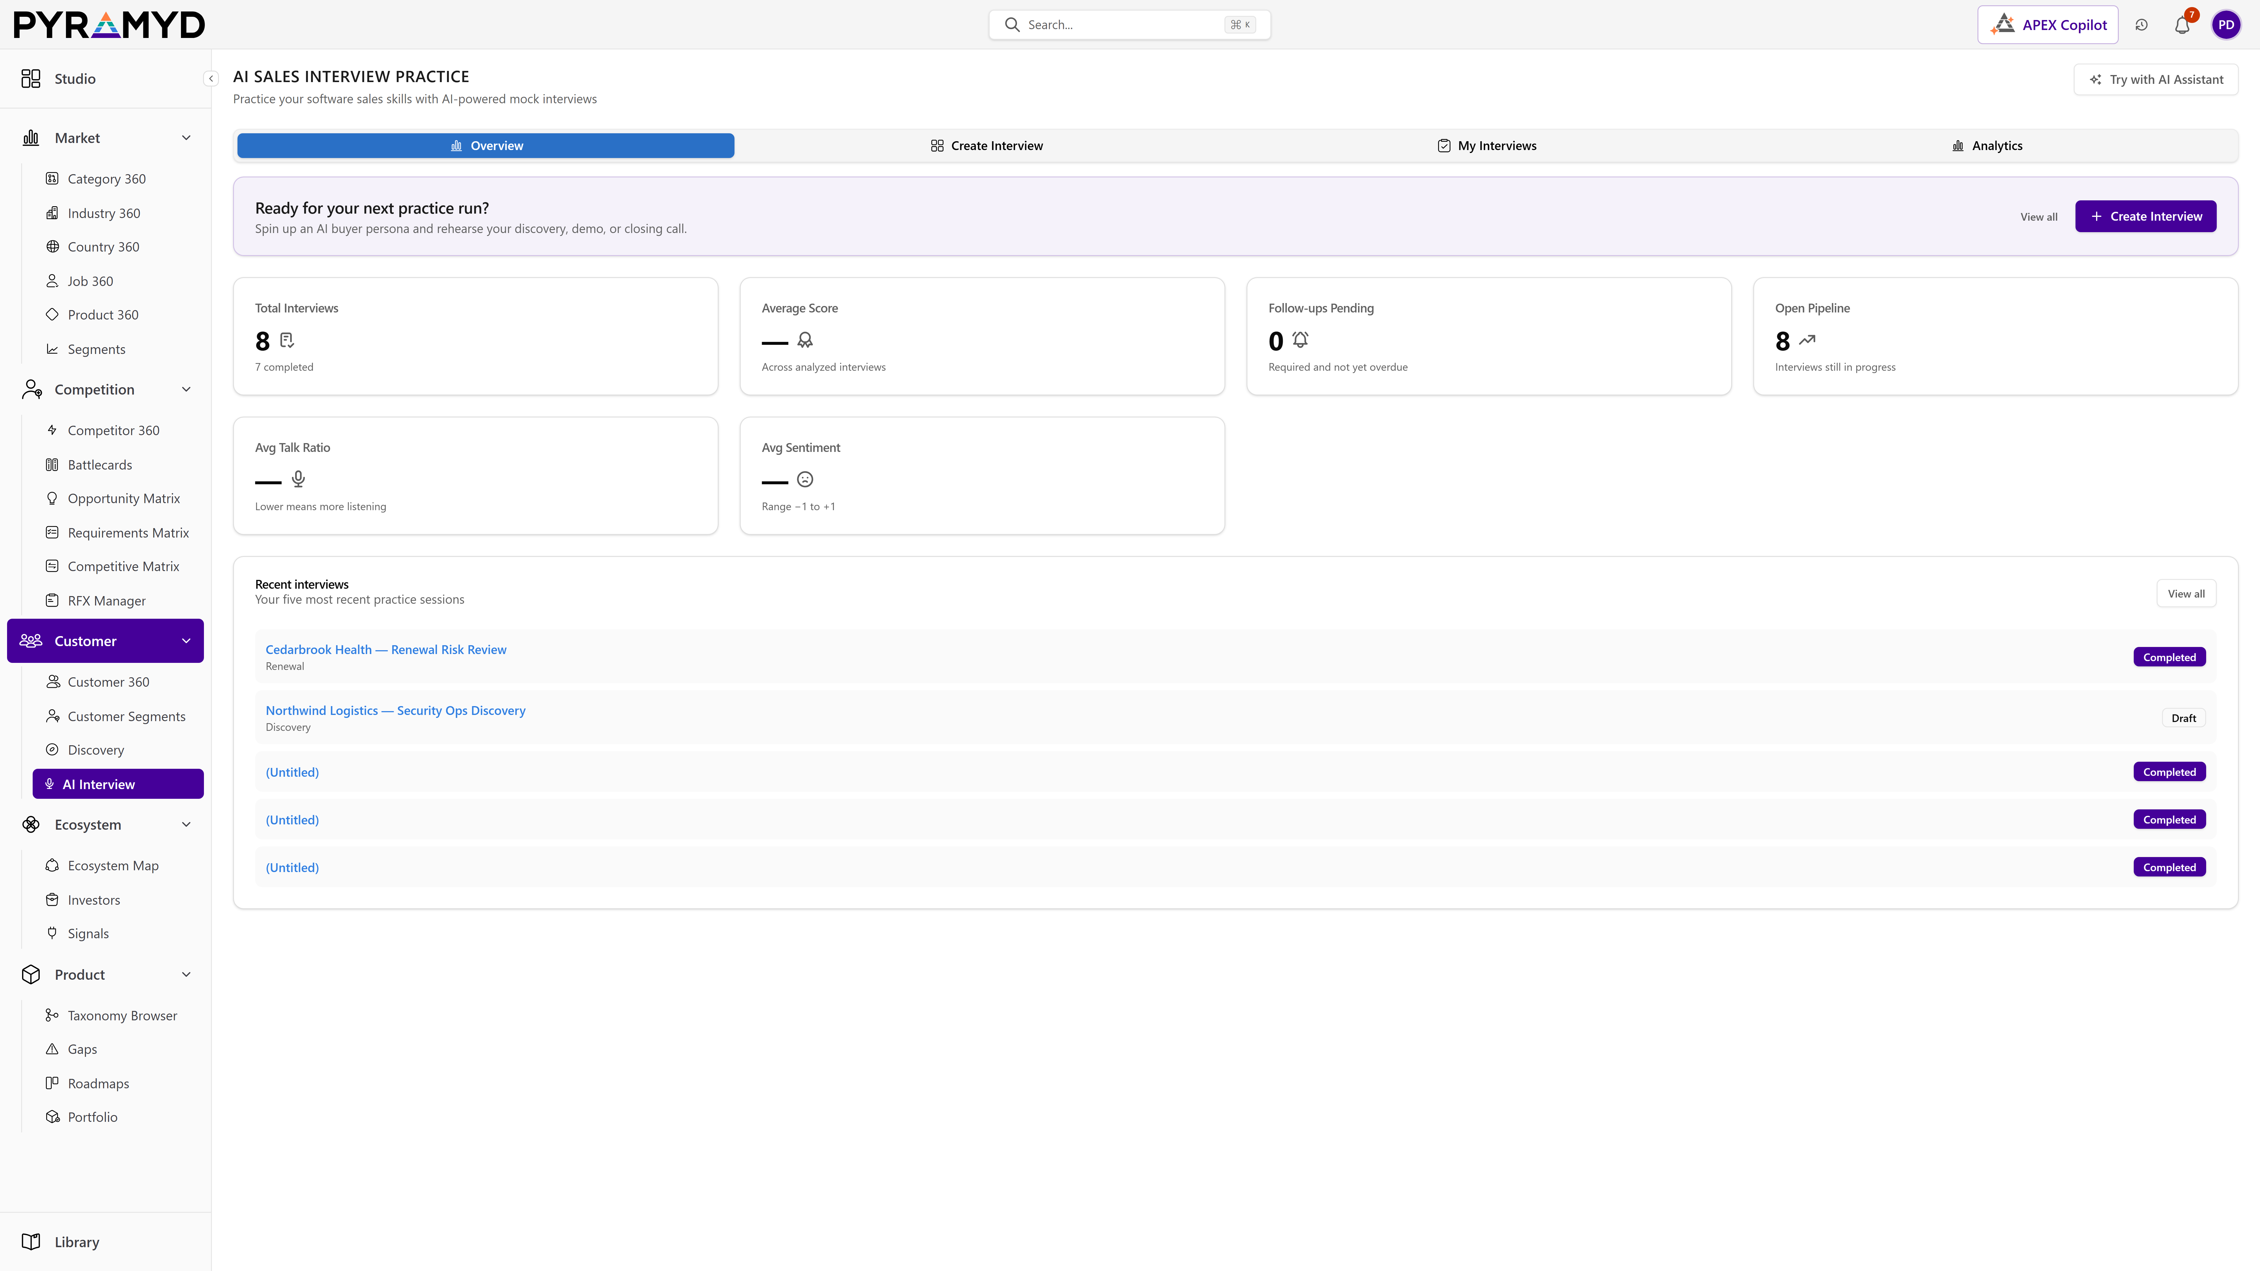Open Investors in sidebar
The height and width of the screenshot is (1271, 2260).
(94, 900)
